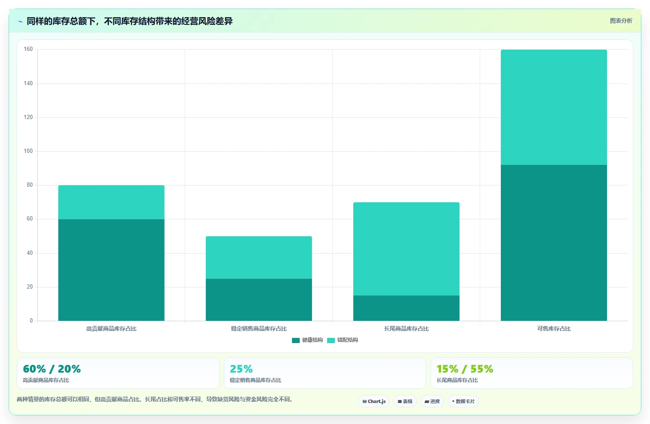Screen dimensions: 650x424
Task: Click the light 错配结构 bar for 稳定销售商品库存占比
Action: coord(259,257)
